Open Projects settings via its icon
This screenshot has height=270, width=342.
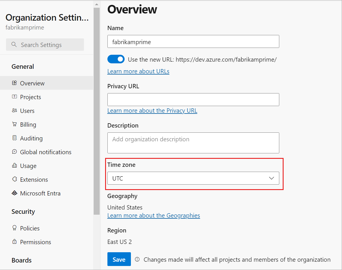(14, 97)
